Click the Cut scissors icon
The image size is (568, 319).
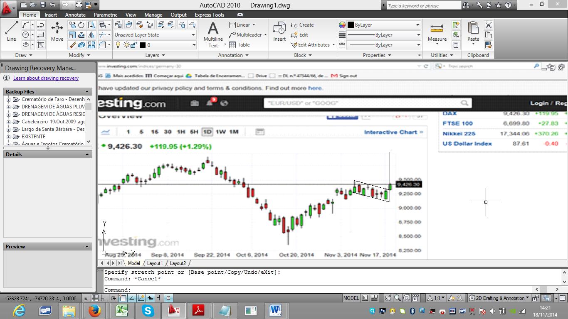(489, 25)
